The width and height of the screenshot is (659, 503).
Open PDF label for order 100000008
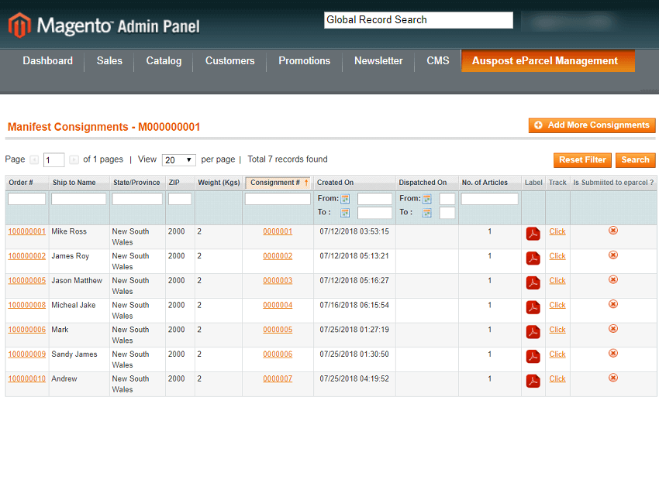[x=533, y=307]
